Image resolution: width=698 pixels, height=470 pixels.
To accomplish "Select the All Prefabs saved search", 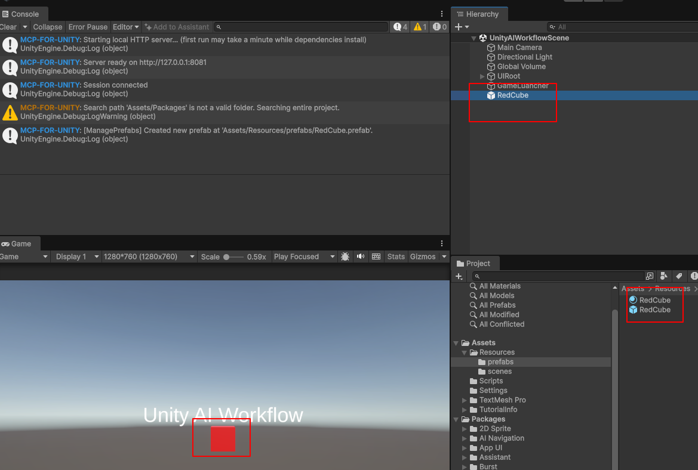I will 497,305.
